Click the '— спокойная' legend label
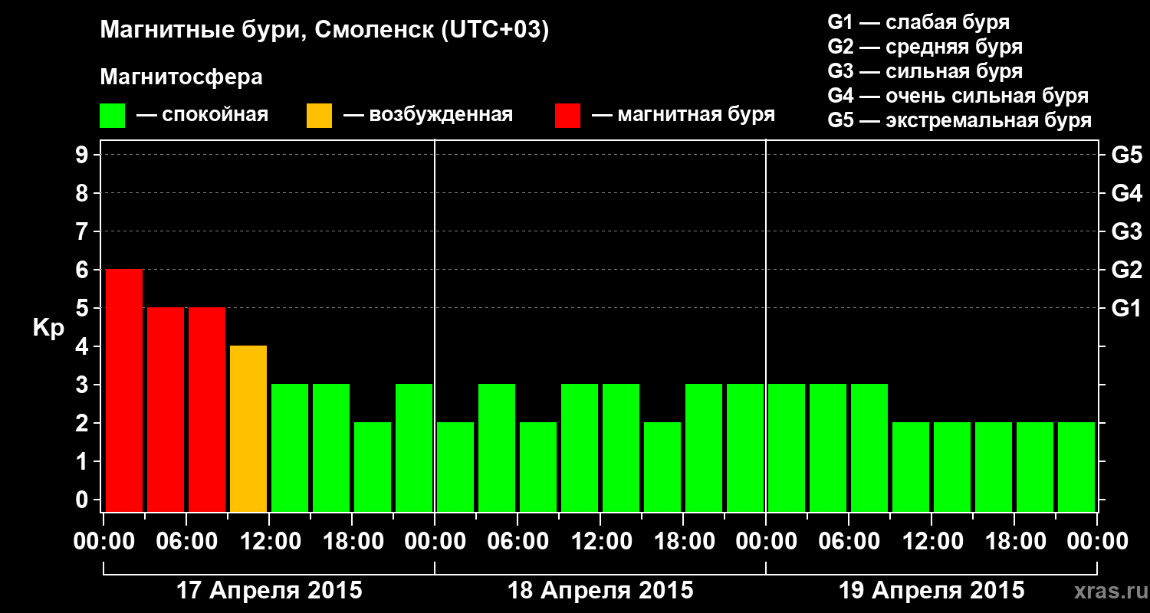 (x=202, y=115)
